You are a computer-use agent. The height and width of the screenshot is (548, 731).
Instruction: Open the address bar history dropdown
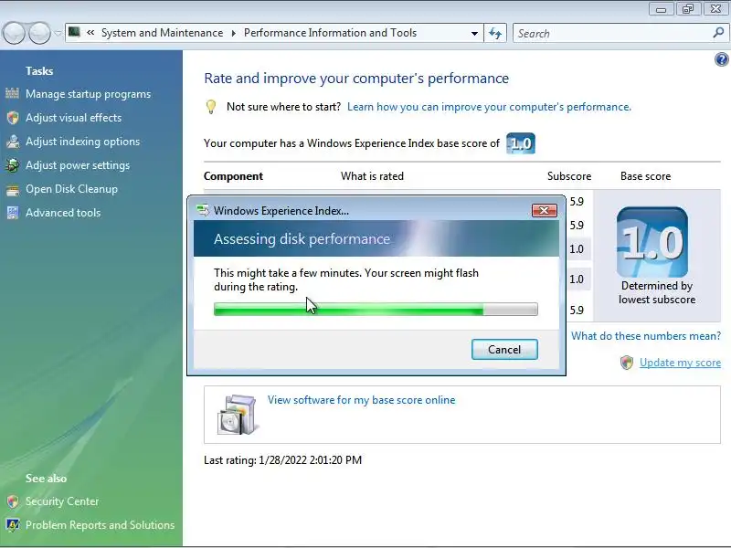coord(474,33)
